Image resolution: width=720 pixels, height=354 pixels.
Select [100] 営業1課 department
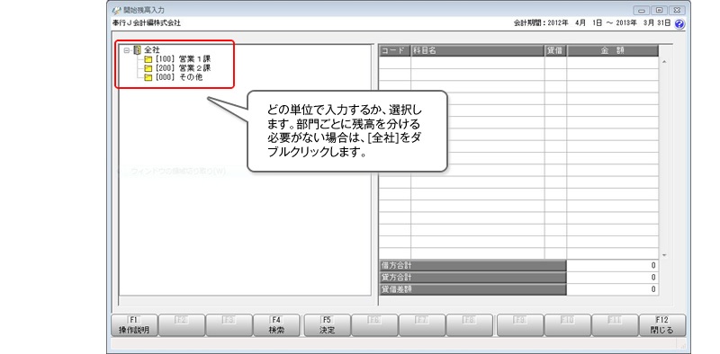(x=183, y=59)
